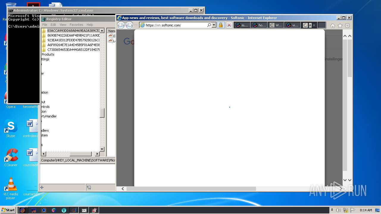Select registry key 923EA41E012FDDE47B579280126C
The height and width of the screenshot is (214, 381).
(74, 40)
